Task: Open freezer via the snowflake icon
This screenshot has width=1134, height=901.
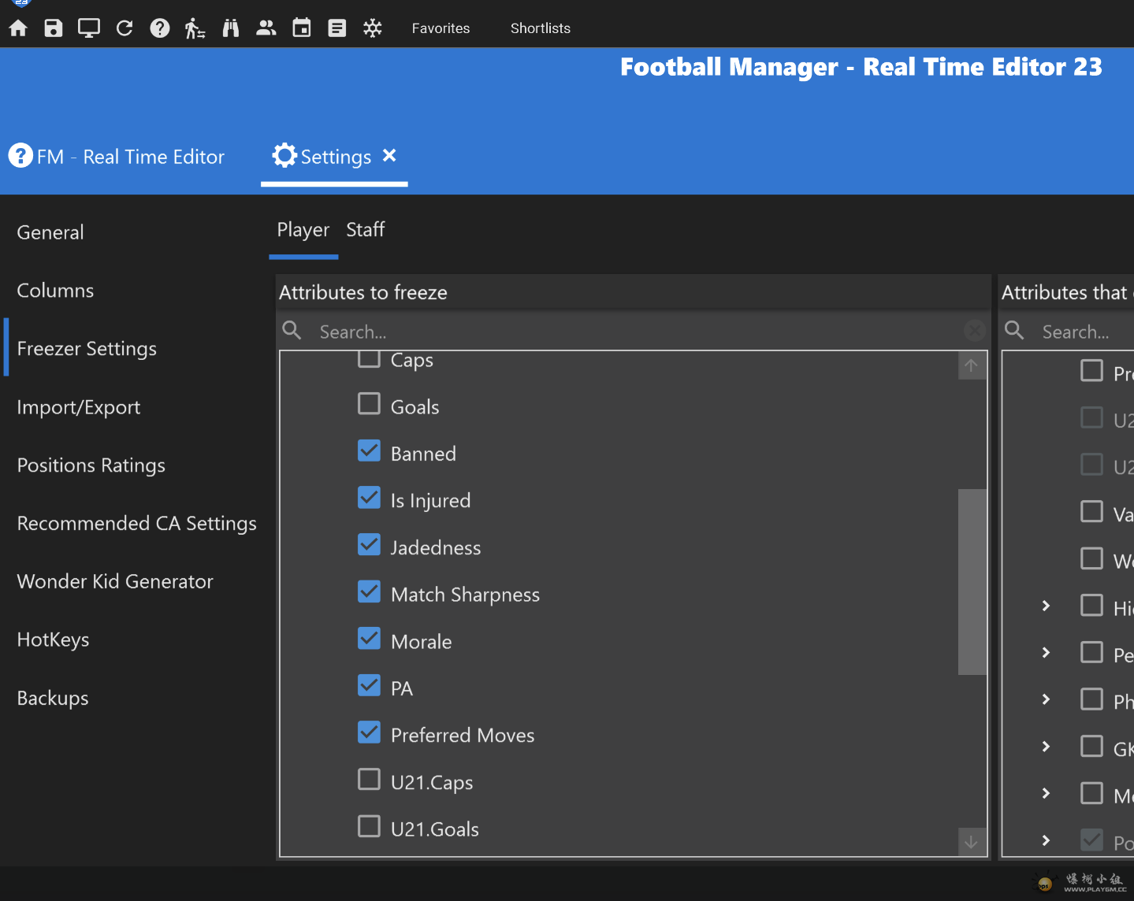Action: (x=373, y=28)
